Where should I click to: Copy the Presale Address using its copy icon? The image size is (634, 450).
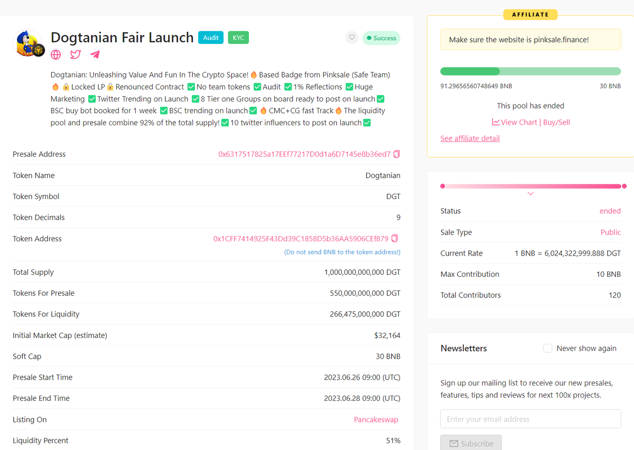pyautogui.click(x=396, y=154)
